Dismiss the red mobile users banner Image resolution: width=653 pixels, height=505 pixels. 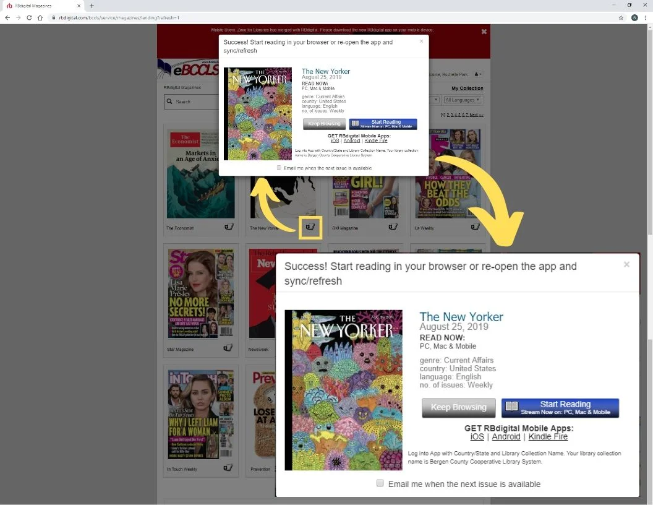(x=484, y=32)
